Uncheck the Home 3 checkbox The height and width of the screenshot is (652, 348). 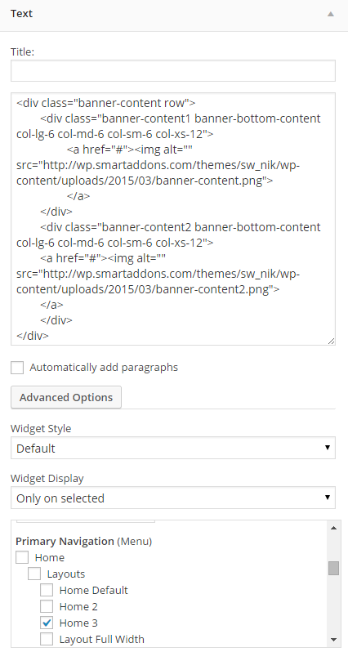[47, 623]
